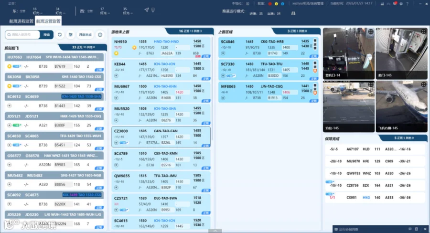This screenshot has width=430, height=233.
Task: Click the blue tag badge on 9C7330 card
Action: tap(231, 75)
